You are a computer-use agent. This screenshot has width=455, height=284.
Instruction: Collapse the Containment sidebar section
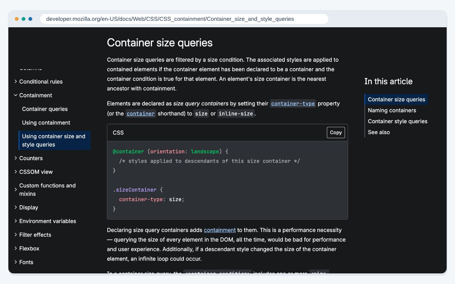coord(16,95)
